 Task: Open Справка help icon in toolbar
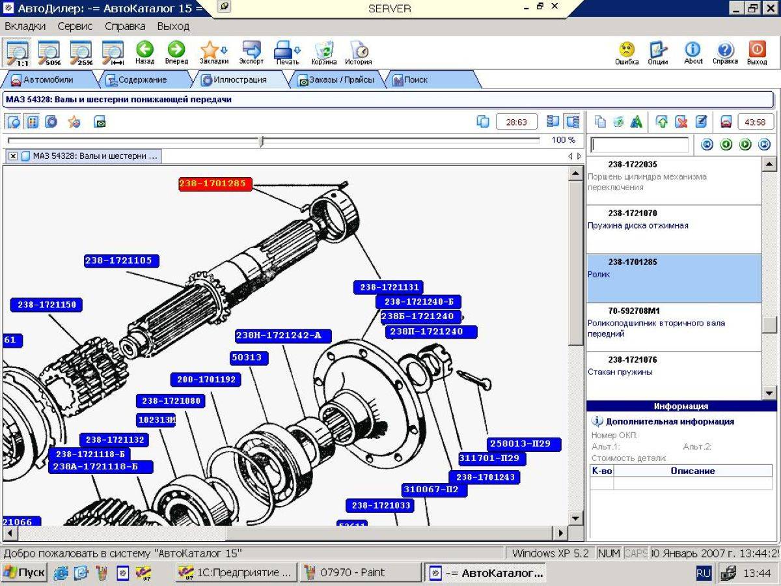(725, 53)
